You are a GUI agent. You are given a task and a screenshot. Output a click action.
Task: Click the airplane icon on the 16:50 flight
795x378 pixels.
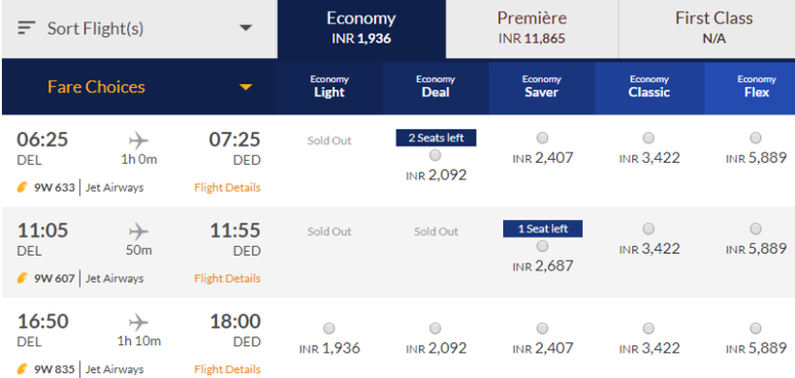139,322
